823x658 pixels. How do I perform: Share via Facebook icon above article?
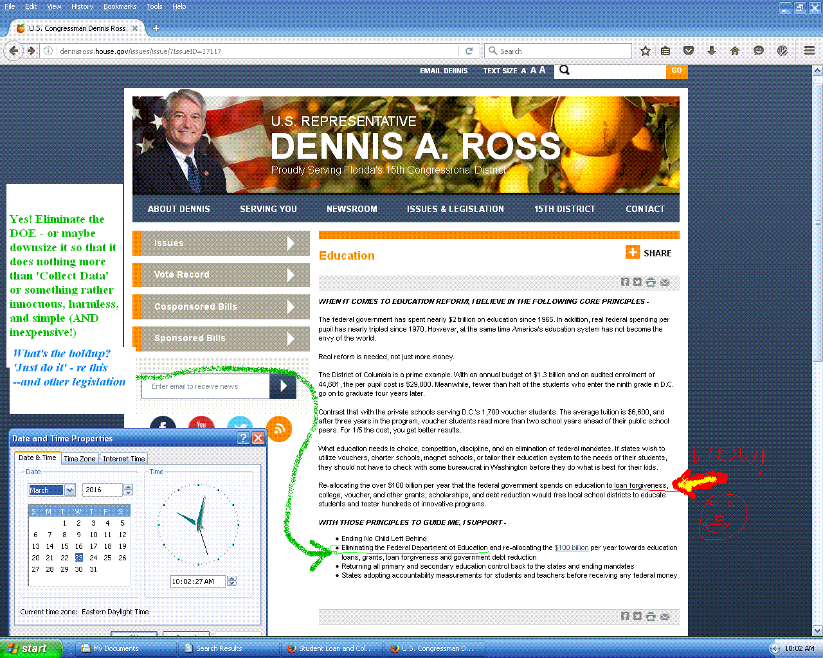[625, 282]
